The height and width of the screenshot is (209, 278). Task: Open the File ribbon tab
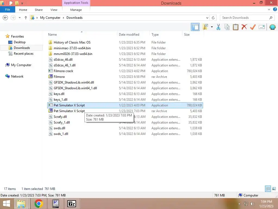click(x=7, y=10)
